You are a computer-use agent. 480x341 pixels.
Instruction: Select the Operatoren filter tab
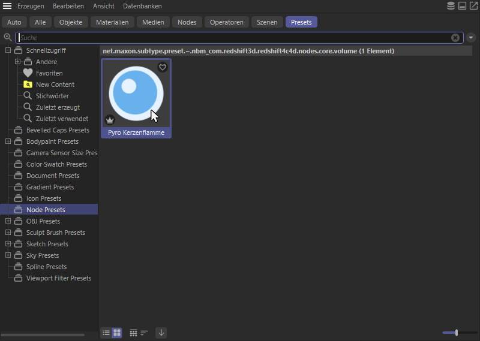tap(227, 22)
